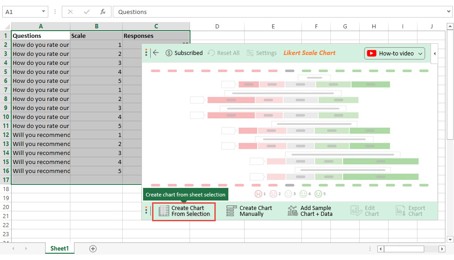Click the tab bar split handle dots
The width and height of the screenshot is (454, 260).
coord(370,249)
